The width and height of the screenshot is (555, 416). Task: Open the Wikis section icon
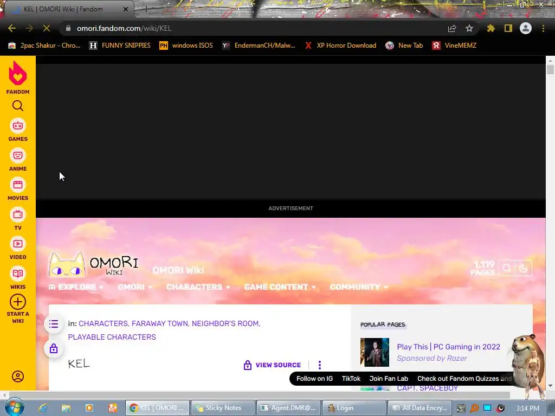[18, 274]
